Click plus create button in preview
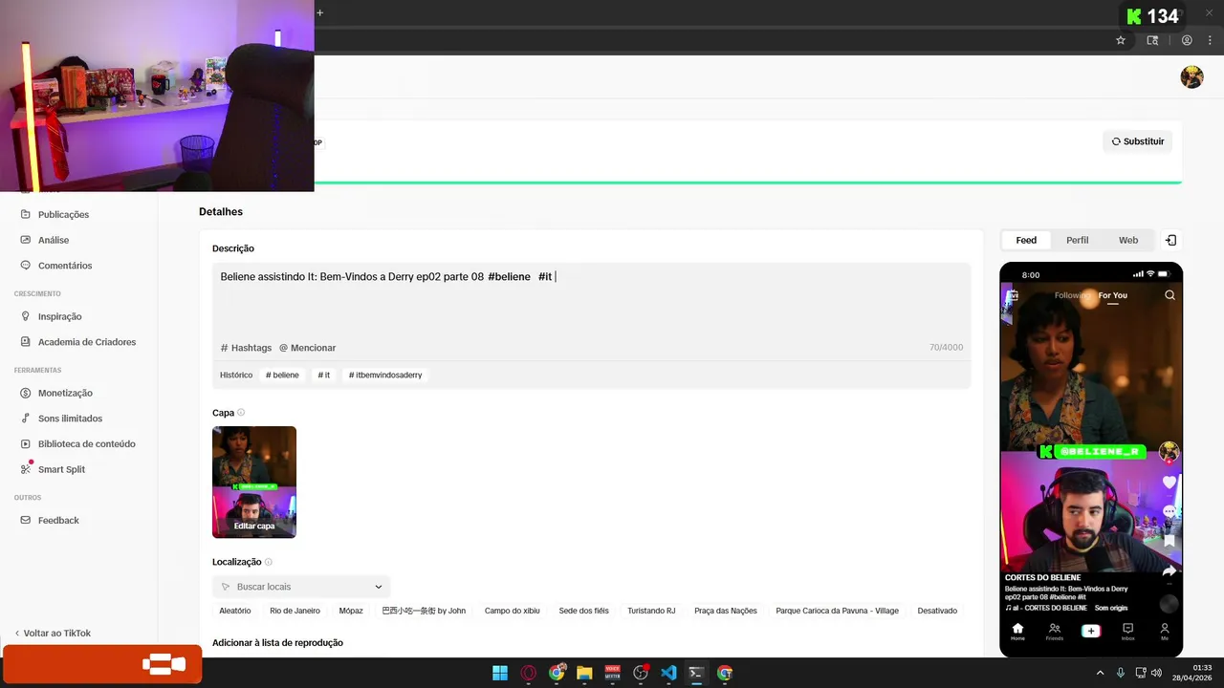The width and height of the screenshot is (1224, 688). (1090, 631)
